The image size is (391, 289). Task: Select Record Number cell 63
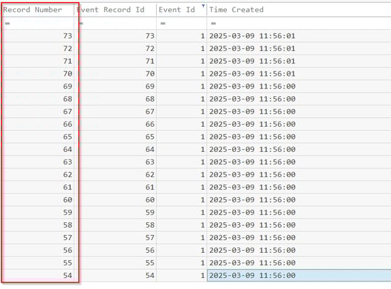pos(37,162)
